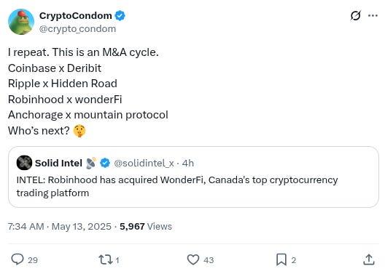Click the main tweet text about M&A cycle
The height and width of the screenshot is (274, 385).
tap(88, 92)
